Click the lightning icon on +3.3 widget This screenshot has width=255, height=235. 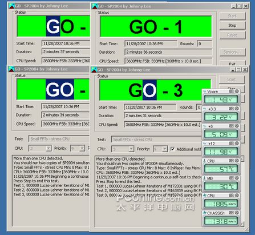205,109
